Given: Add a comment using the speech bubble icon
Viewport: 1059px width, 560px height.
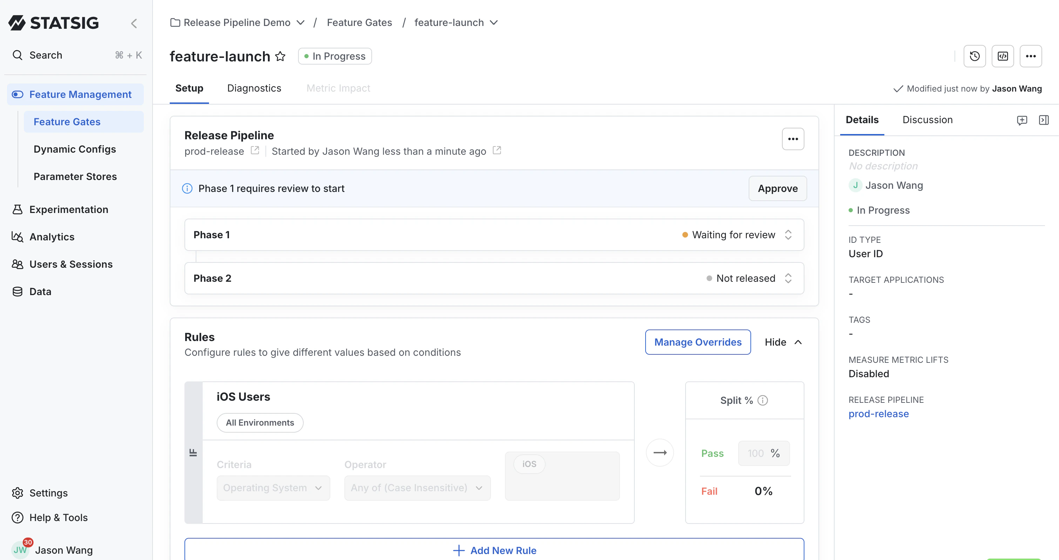Looking at the screenshot, I should 1023,120.
